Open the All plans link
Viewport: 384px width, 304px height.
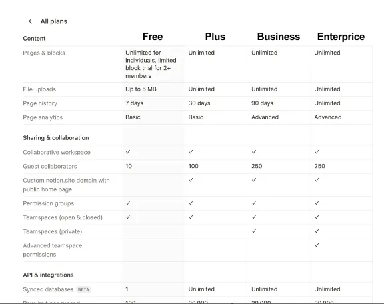click(53, 21)
